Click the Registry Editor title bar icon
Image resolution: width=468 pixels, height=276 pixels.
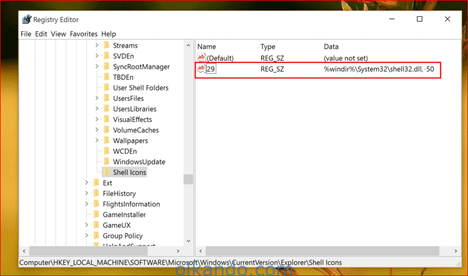[x=27, y=19]
